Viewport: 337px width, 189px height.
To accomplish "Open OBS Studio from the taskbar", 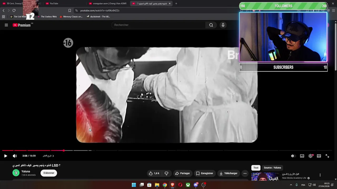I will tap(203, 185).
